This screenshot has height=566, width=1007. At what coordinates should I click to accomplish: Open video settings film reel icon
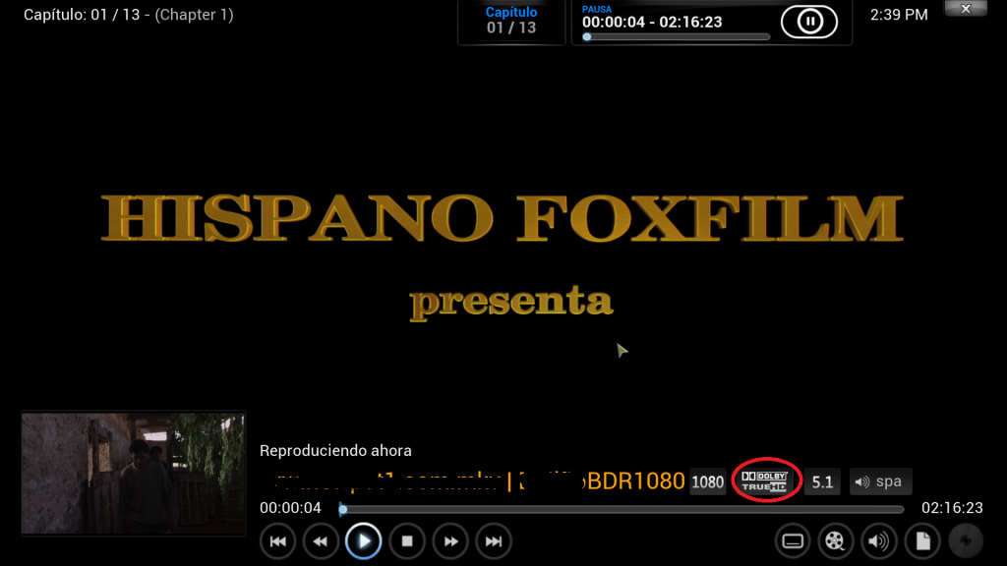click(x=835, y=540)
